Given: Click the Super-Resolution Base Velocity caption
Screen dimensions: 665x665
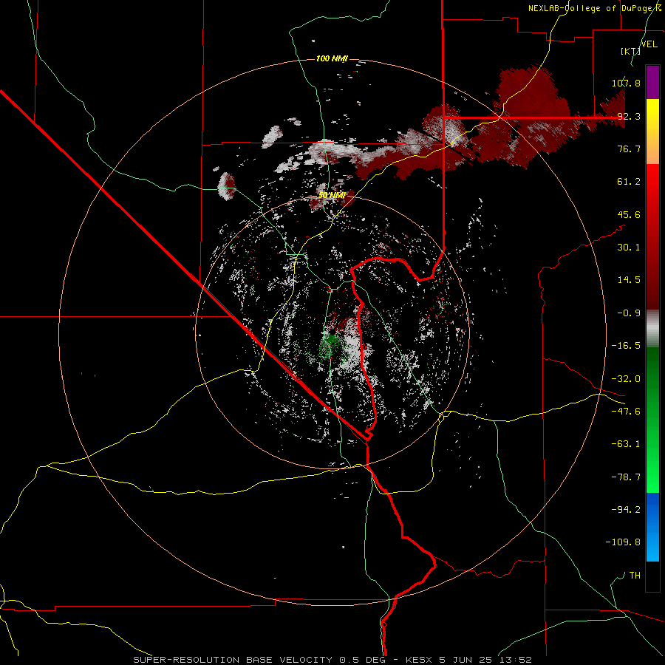Looking at the screenshot, I should (x=332, y=660).
